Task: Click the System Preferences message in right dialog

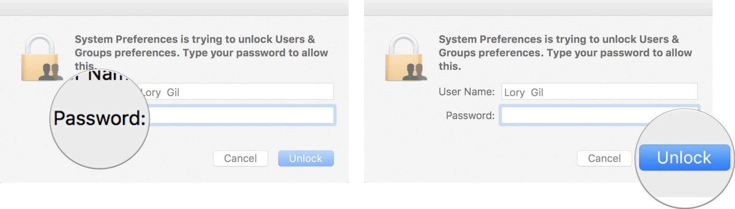Action: pos(565,52)
